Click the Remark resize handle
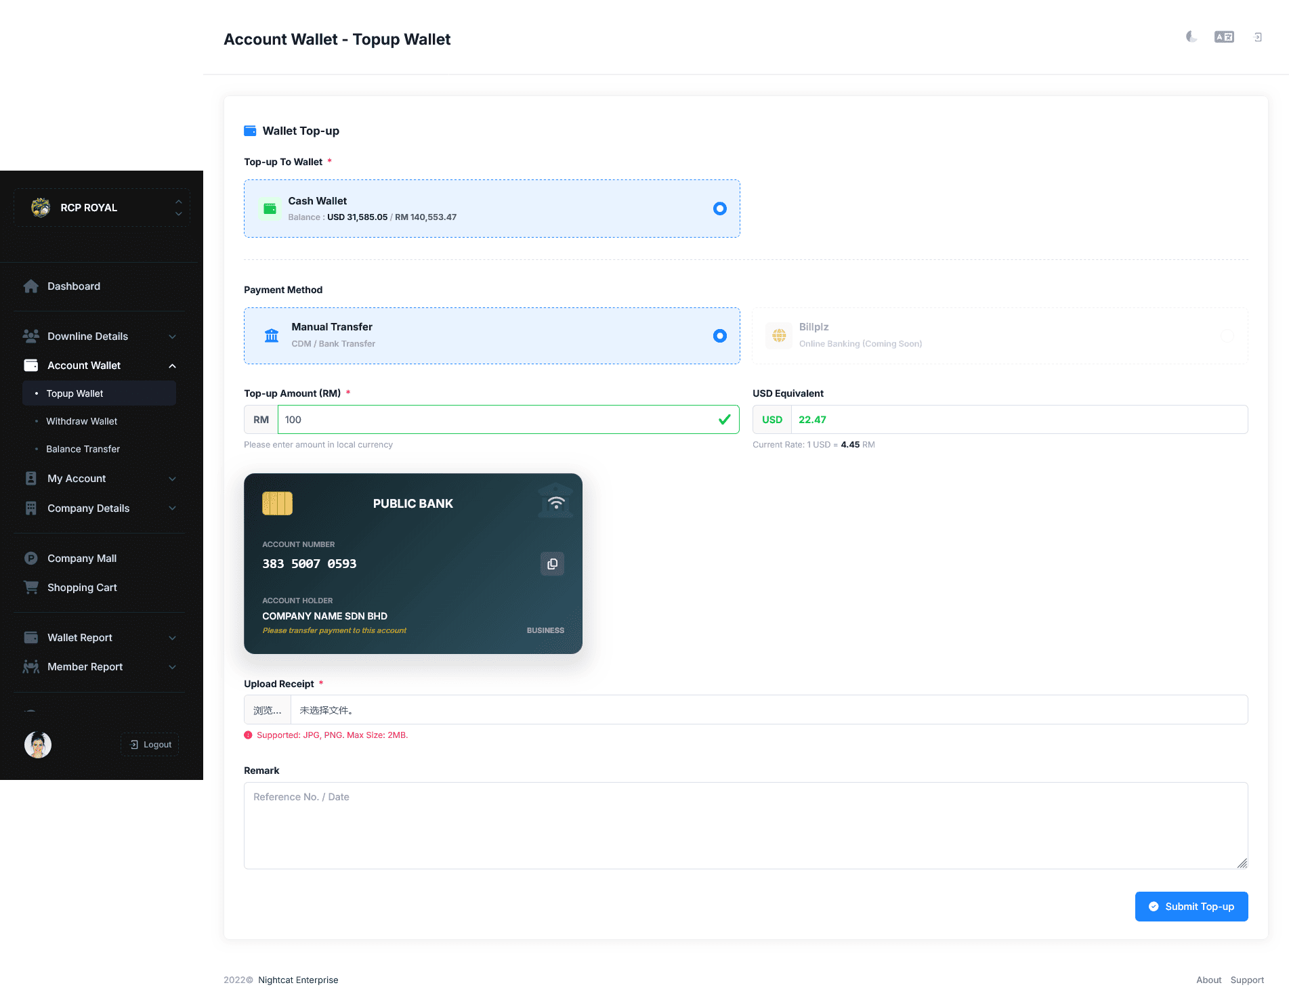The image size is (1289, 1000). (1242, 863)
